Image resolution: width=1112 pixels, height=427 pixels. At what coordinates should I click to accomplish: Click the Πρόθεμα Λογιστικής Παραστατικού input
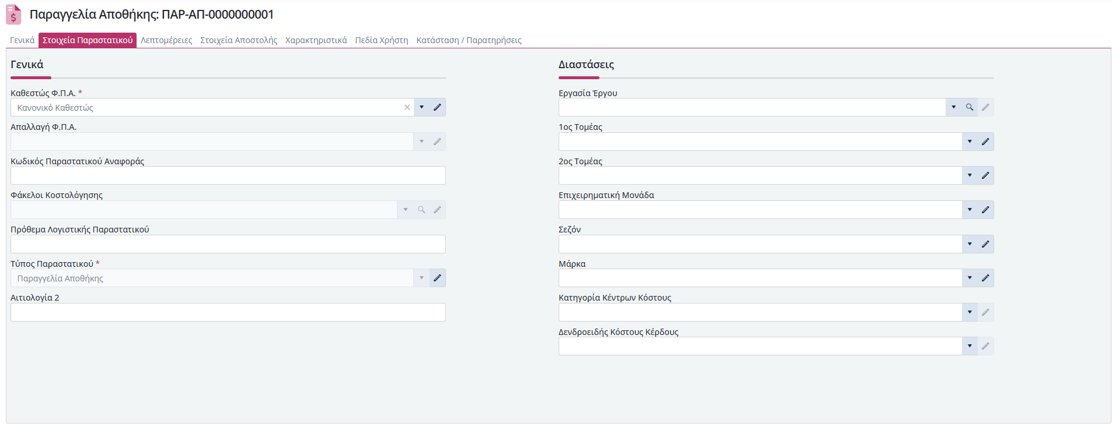point(228,244)
